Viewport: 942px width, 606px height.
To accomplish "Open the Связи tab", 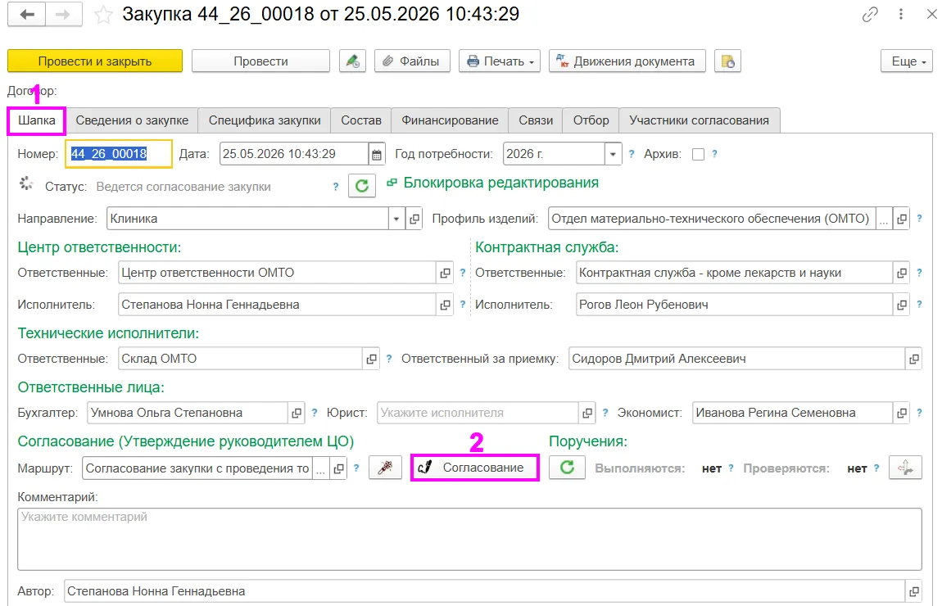I will click(x=536, y=120).
